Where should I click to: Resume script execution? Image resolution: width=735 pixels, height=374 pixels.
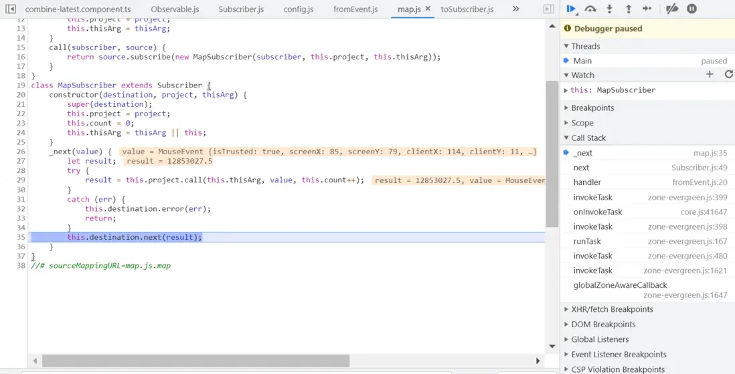point(571,9)
